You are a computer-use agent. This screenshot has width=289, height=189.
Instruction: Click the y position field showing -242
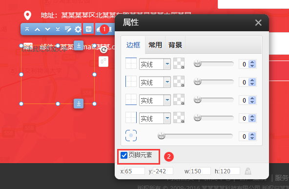[163, 171]
